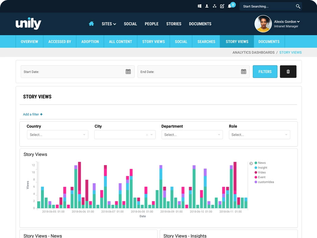Switch to the Adoption analytics tab
Image resolution: width=317 pixels, height=238 pixels.
[x=90, y=42]
